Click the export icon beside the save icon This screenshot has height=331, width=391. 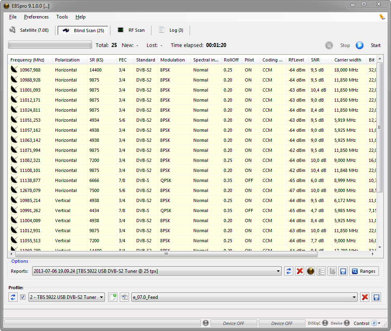pos(332,271)
